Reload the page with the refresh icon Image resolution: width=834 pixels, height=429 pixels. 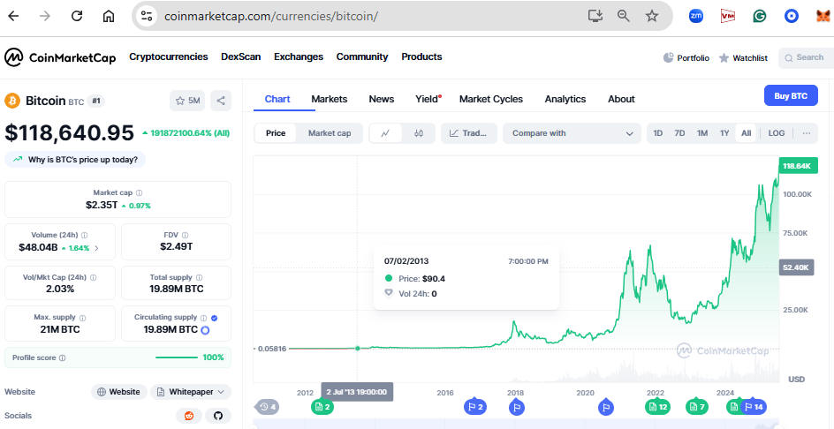tap(77, 16)
